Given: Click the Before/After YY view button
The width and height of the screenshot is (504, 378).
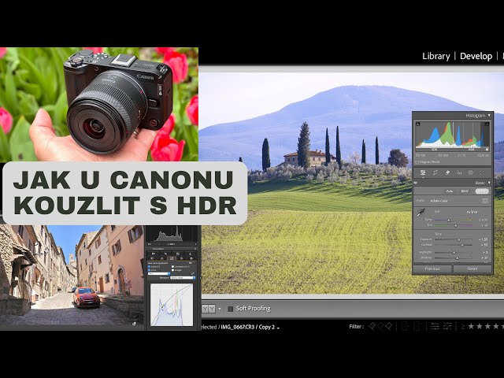Looking at the screenshot, I should point(209,309).
